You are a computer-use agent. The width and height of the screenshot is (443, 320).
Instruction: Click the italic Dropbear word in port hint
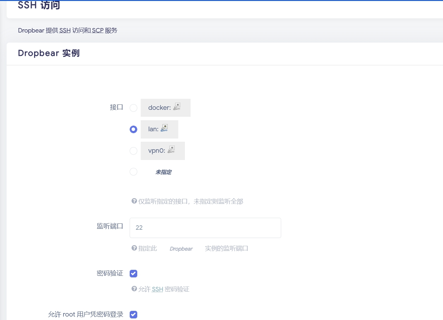pos(181,249)
